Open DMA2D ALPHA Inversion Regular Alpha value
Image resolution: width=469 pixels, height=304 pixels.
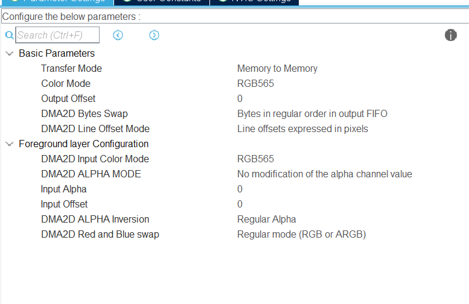click(267, 220)
